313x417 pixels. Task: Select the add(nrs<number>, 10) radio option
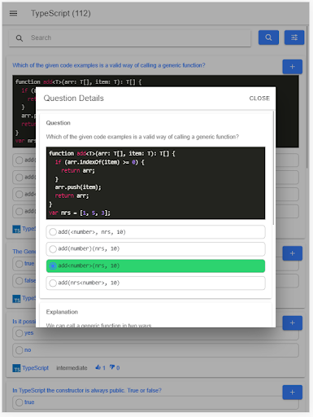pyautogui.click(x=155, y=283)
